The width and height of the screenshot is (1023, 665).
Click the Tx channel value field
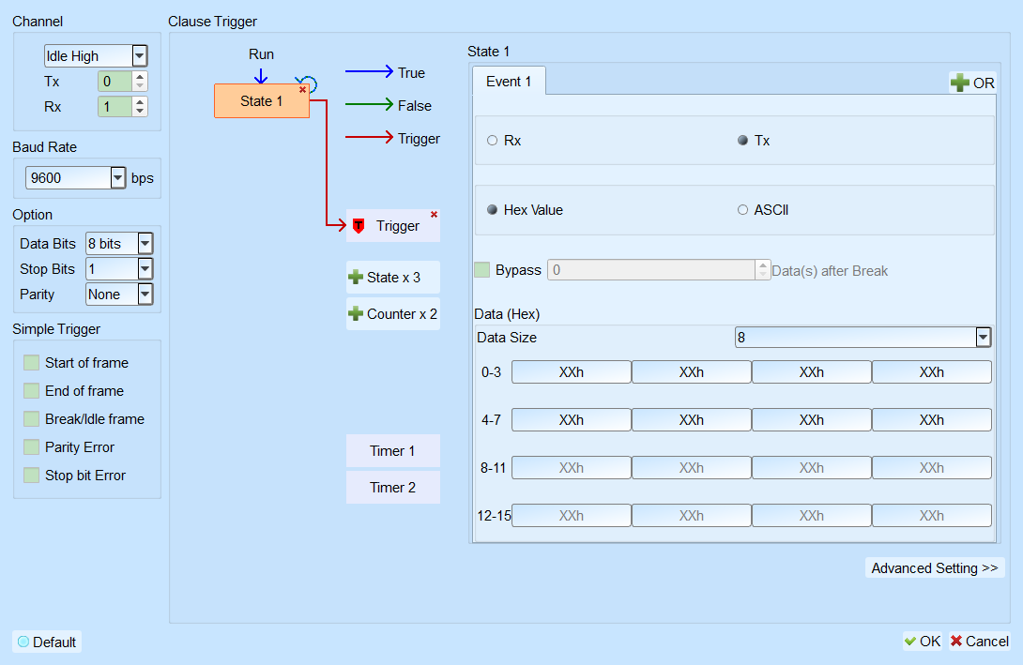tap(115, 82)
